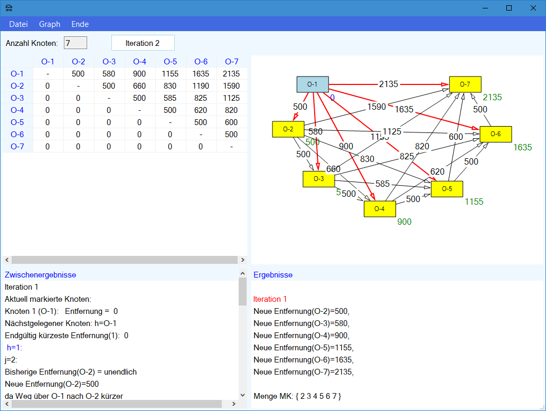The image size is (546, 411).
Task: Select the O-3 column header in matrix
Action: click(109, 62)
